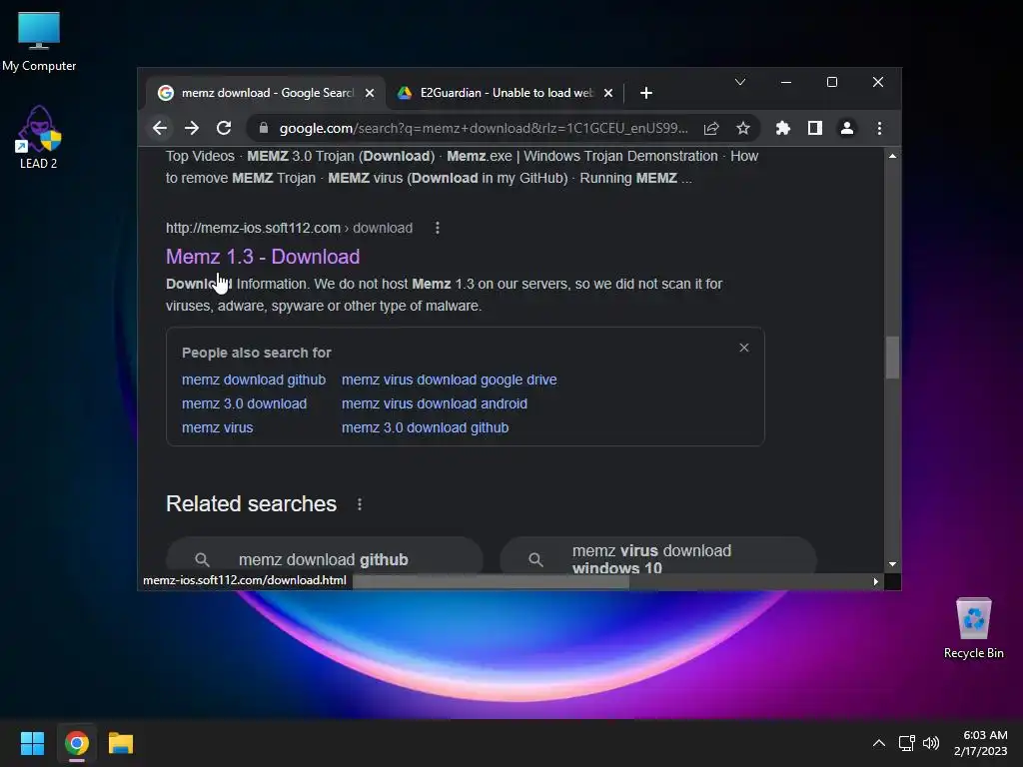This screenshot has width=1023, height=767.
Task: Close the memz download Google Search tab
Action: [x=370, y=93]
